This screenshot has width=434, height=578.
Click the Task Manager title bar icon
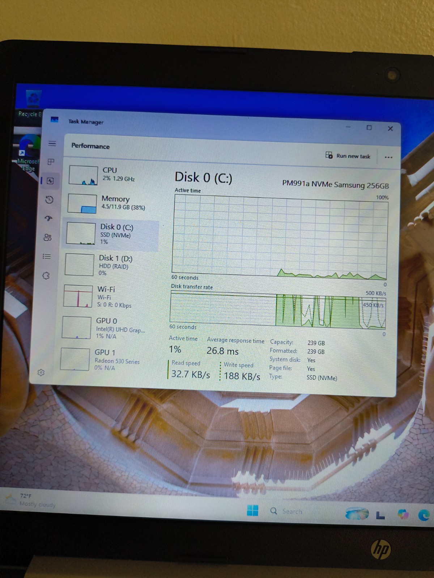pyautogui.click(x=55, y=120)
